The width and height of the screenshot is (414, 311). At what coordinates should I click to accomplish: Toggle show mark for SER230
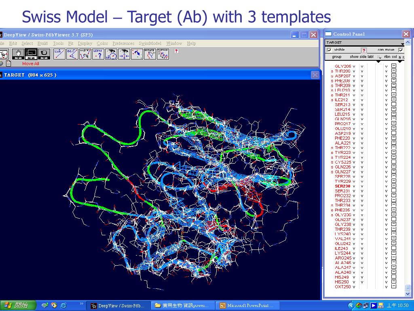354,186
